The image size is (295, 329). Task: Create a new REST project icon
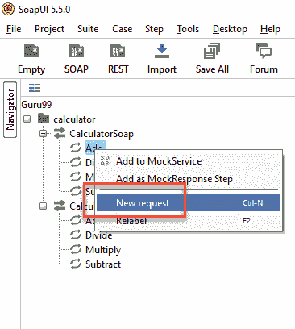[118, 51]
